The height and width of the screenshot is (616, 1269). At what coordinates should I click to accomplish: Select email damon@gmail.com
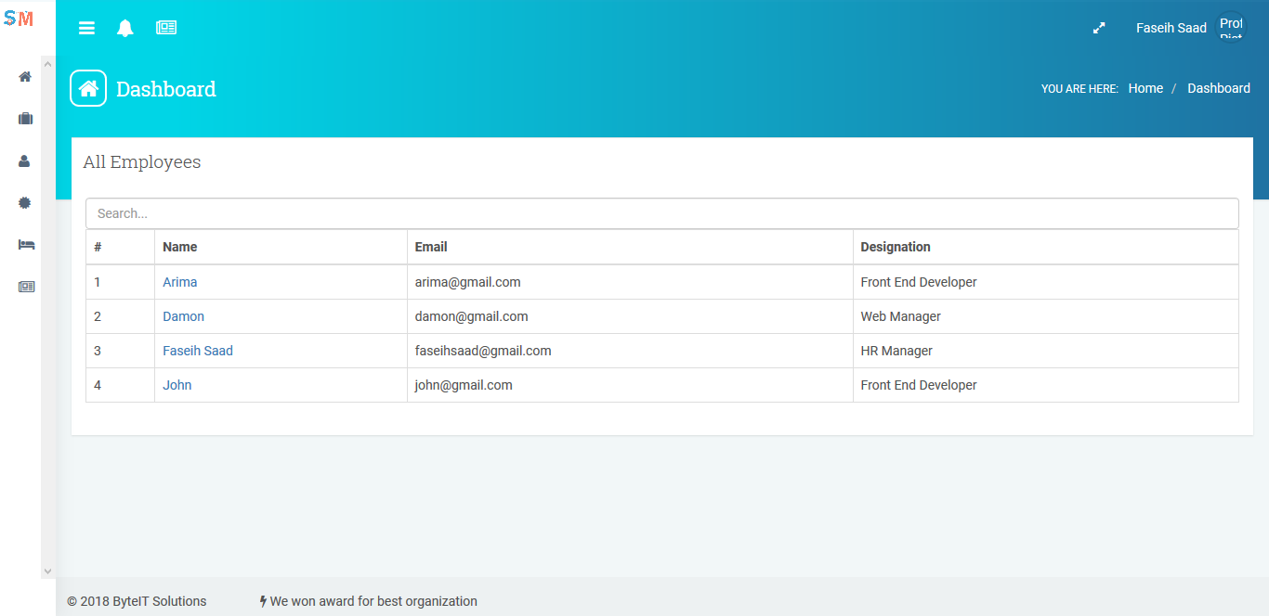472,316
